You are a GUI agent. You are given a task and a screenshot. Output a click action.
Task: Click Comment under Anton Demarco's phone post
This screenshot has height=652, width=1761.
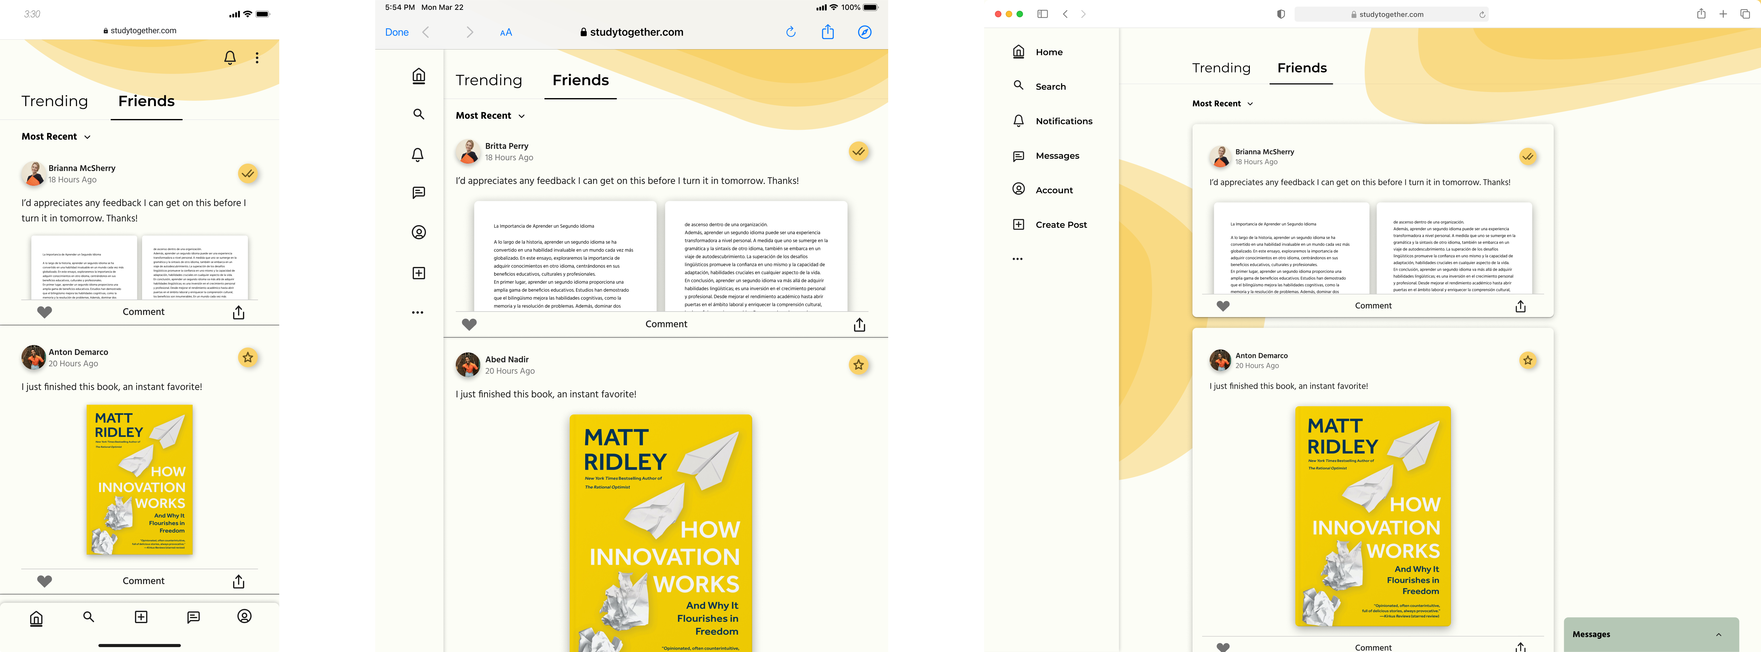click(x=144, y=581)
